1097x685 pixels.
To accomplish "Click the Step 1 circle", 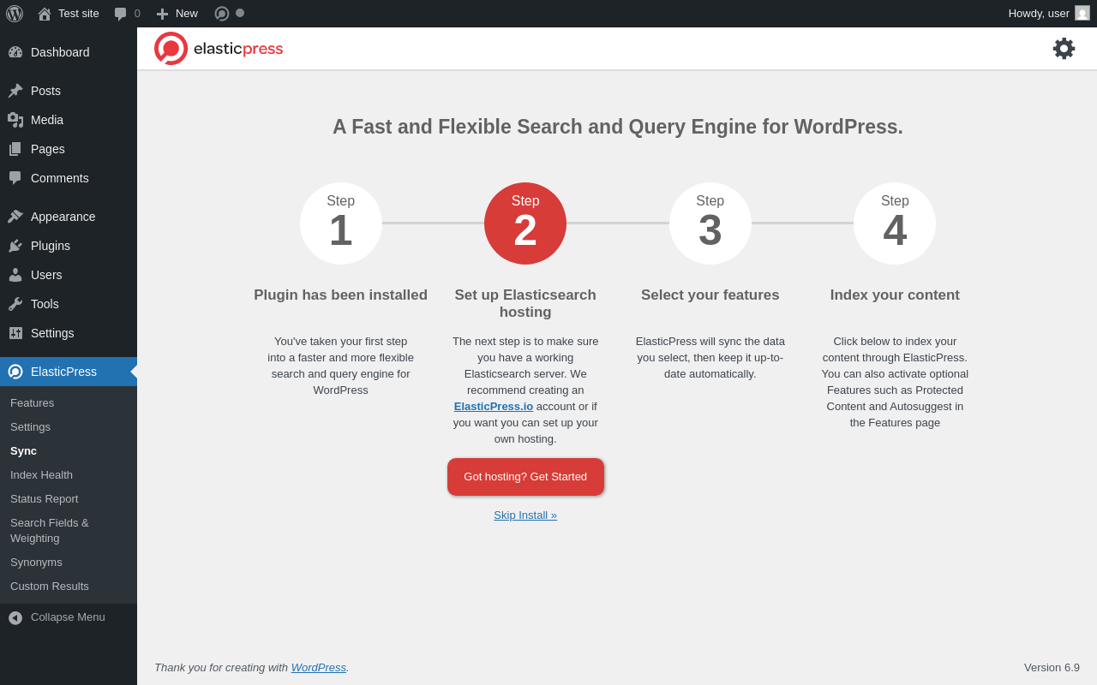I will tap(341, 223).
